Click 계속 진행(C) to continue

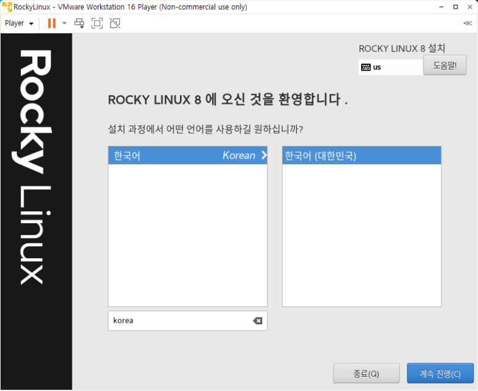(440, 373)
